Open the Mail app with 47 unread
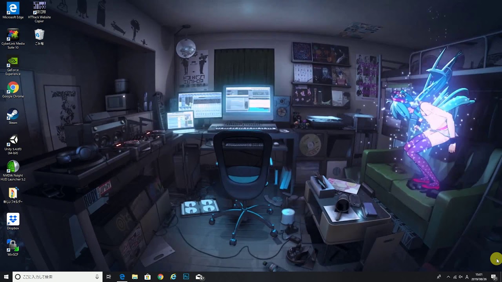Image resolution: width=502 pixels, height=282 pixels. tap(200, 277)
